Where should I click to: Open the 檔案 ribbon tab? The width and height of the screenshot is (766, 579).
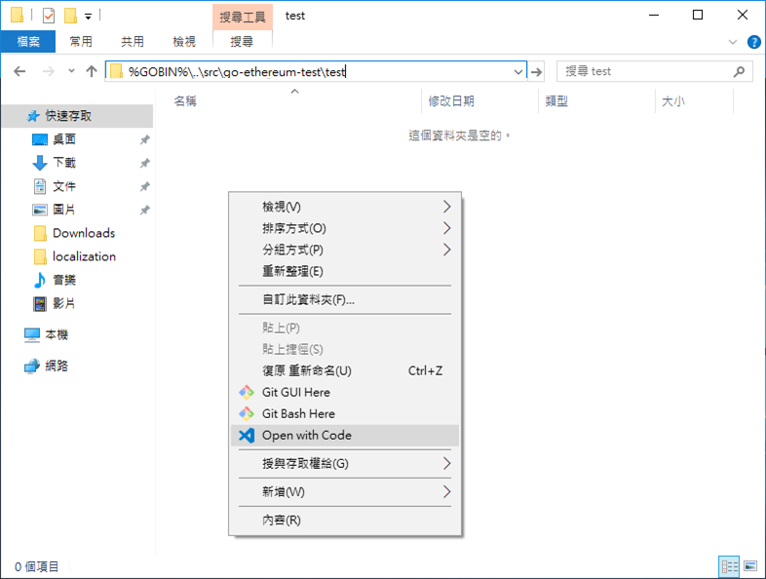coord(28,42)
